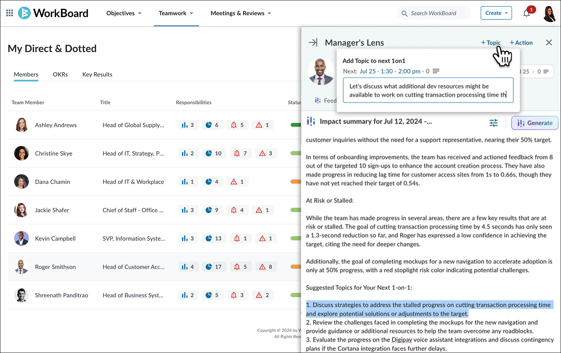Click Dana Chamin's warning triangle badge
The width and height of the screenshot is (561, 353).
pos(237,182)
